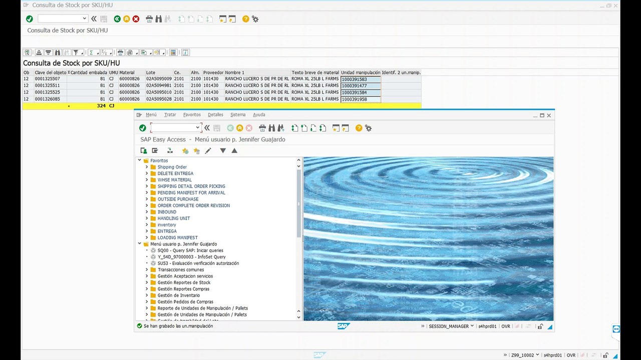Image resolution: width=641 pixels, height=360 pixels.
Task: Select the LOADING MANIFEST folder
Action: click(x=178, y=238)
